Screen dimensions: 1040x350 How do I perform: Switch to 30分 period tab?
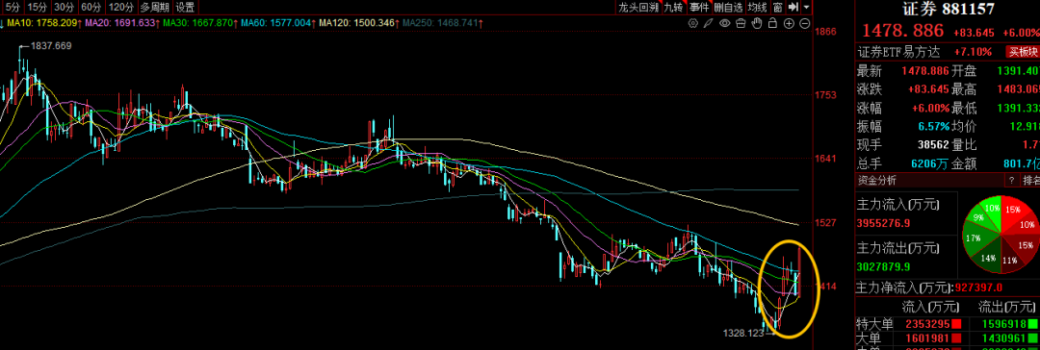(64, 8)
